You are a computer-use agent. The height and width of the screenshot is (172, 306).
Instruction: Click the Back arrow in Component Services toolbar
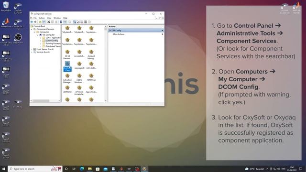point(32,22)
